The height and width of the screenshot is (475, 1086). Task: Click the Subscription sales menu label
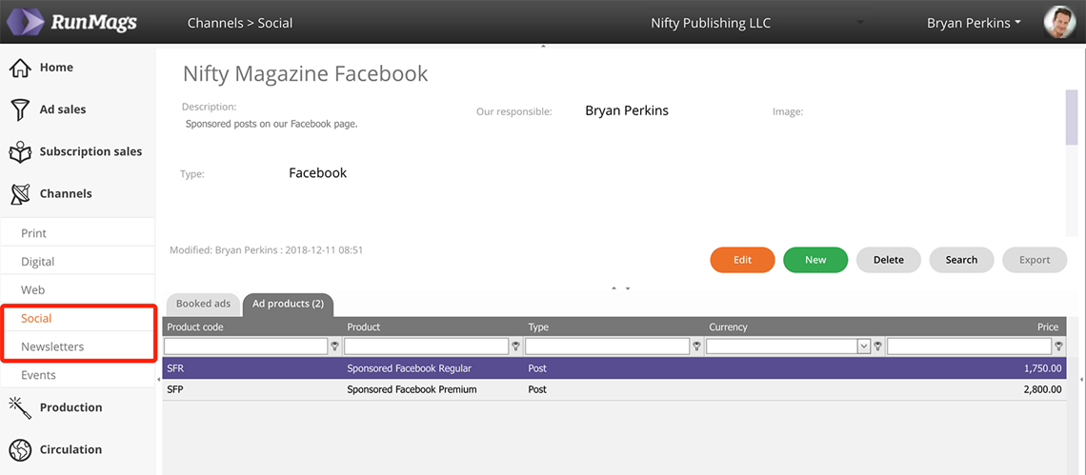(x=90, y=151)
